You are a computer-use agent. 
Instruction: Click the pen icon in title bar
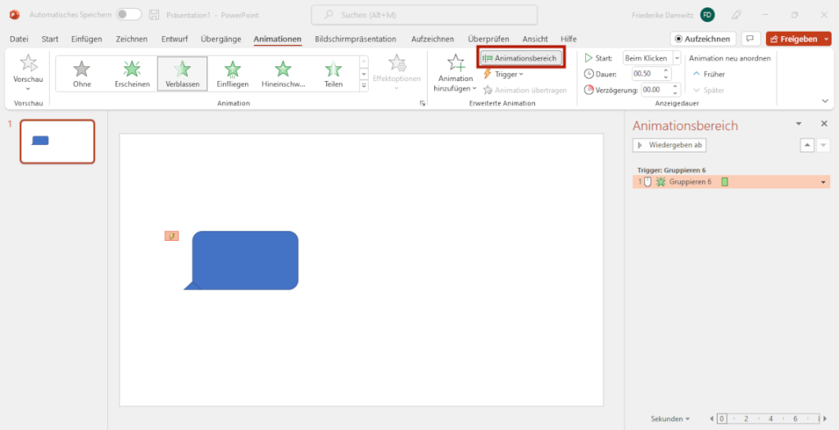[x=737, y=15]
